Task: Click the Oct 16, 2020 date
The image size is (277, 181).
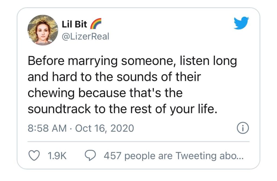Action: tap(104, 128)
